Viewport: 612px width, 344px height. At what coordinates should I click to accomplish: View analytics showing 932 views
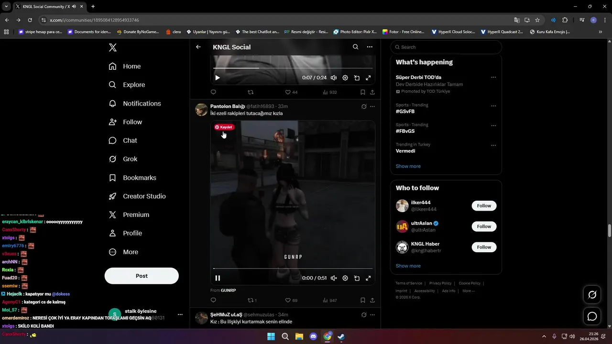pos(330,92)
